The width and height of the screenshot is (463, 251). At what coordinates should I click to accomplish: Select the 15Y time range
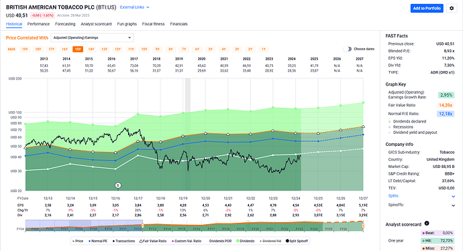click(x=78, y=50)
